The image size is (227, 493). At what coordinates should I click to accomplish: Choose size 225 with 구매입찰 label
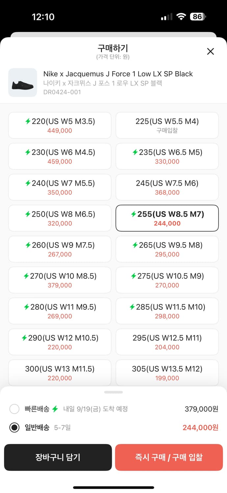pyautogui.click(x=167, y=125)
